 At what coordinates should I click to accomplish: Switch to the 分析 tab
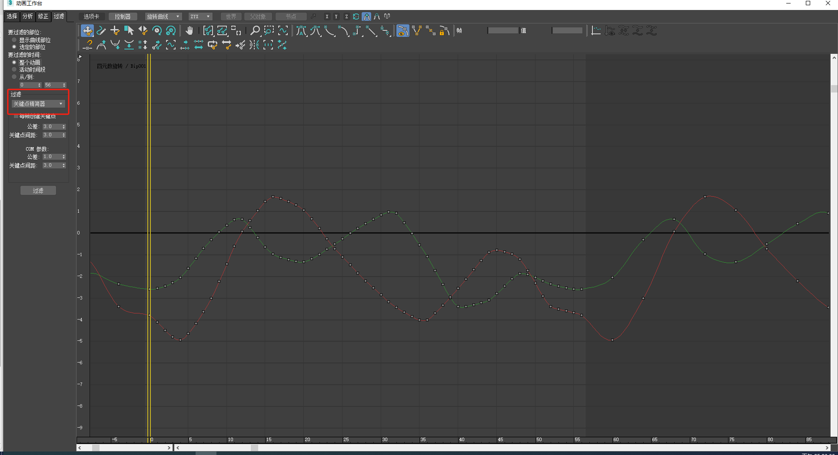27,16
